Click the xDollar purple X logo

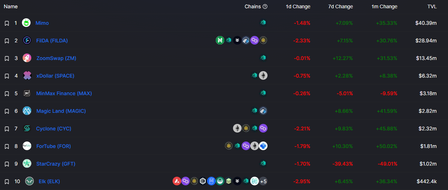pyautogui.click(x=27, y=75)
